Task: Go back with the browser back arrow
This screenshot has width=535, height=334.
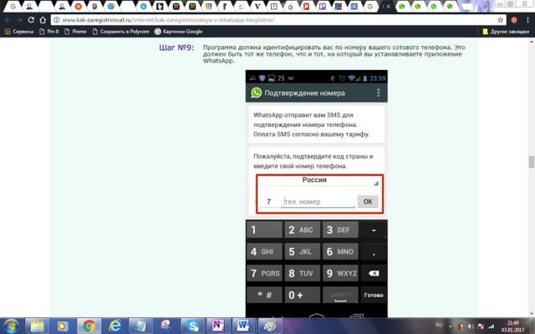Action: [x=8, y=20]
